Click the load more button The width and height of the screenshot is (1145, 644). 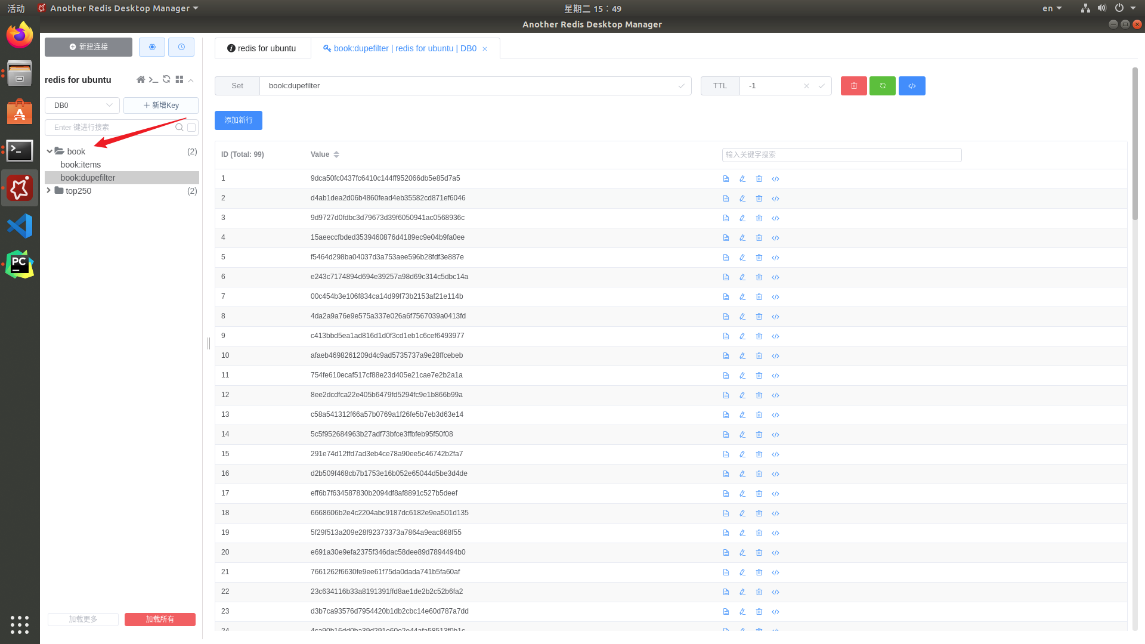83,620
